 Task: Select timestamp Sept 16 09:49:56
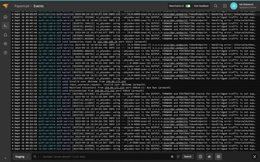coord(26,57)
